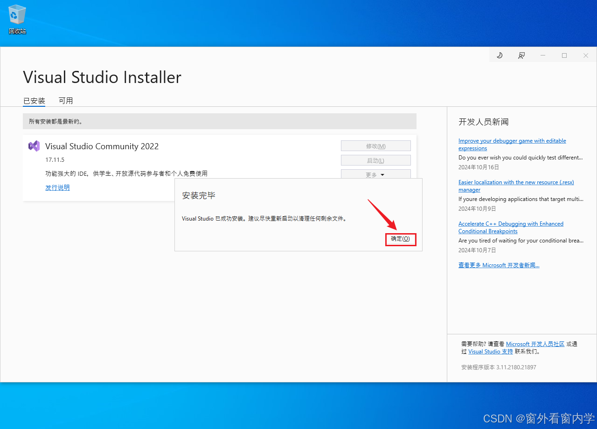Open 'Improve your debugger game' news link
Image resolution: width=597 pixels, height=429 pixels.
click(512, 145)
